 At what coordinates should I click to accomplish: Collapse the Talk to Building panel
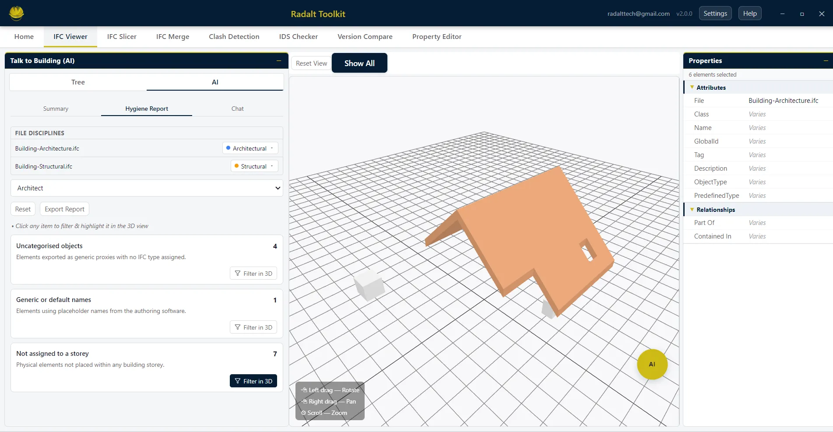pos(278,61)
